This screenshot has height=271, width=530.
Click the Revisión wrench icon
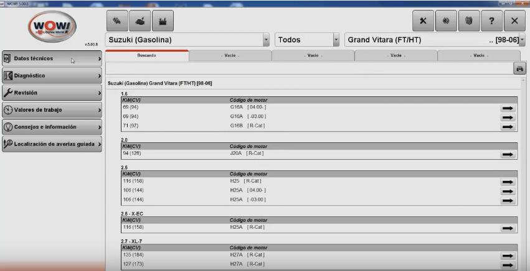(x=7, y=93)
